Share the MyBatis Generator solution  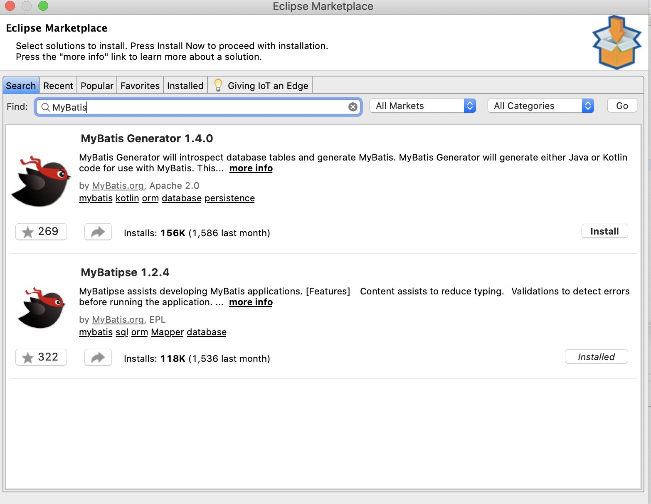[98, 232]
